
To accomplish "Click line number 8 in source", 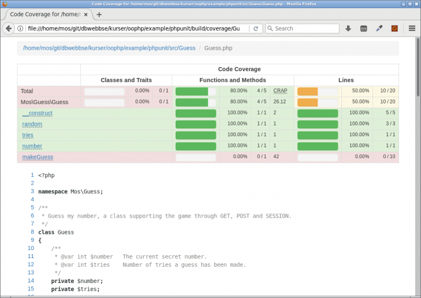I will click(32, 232).
